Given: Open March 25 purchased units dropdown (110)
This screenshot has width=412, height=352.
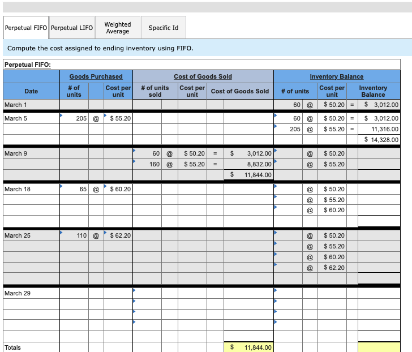Looking at the screenshot, I should (74, 235).
